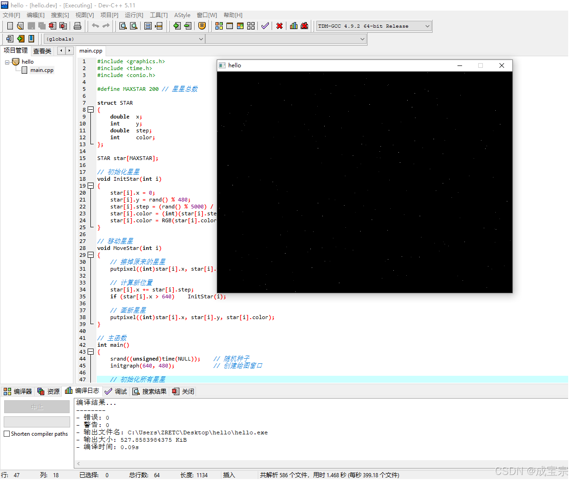The height and width of the screenshot is (480, 570).
Task: Open the AStyle menu
Action: point(182,15)
